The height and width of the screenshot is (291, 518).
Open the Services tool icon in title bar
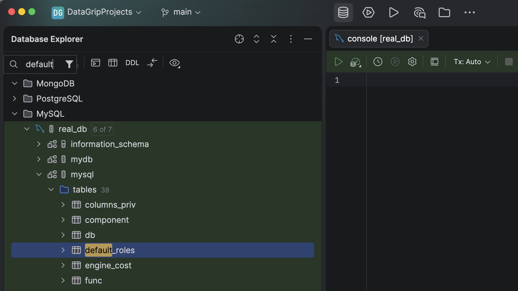click(x=369, y=12)
